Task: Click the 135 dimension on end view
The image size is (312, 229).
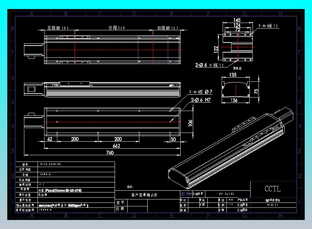Action: [233, 75]
